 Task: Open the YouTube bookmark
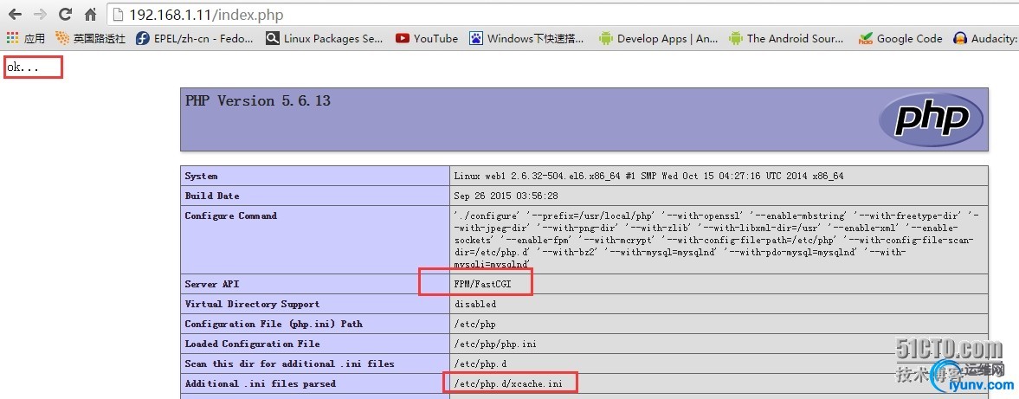pyautogui.click(x=426, y=38)
